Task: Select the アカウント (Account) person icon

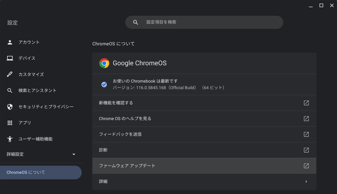Action: point(10,42)
